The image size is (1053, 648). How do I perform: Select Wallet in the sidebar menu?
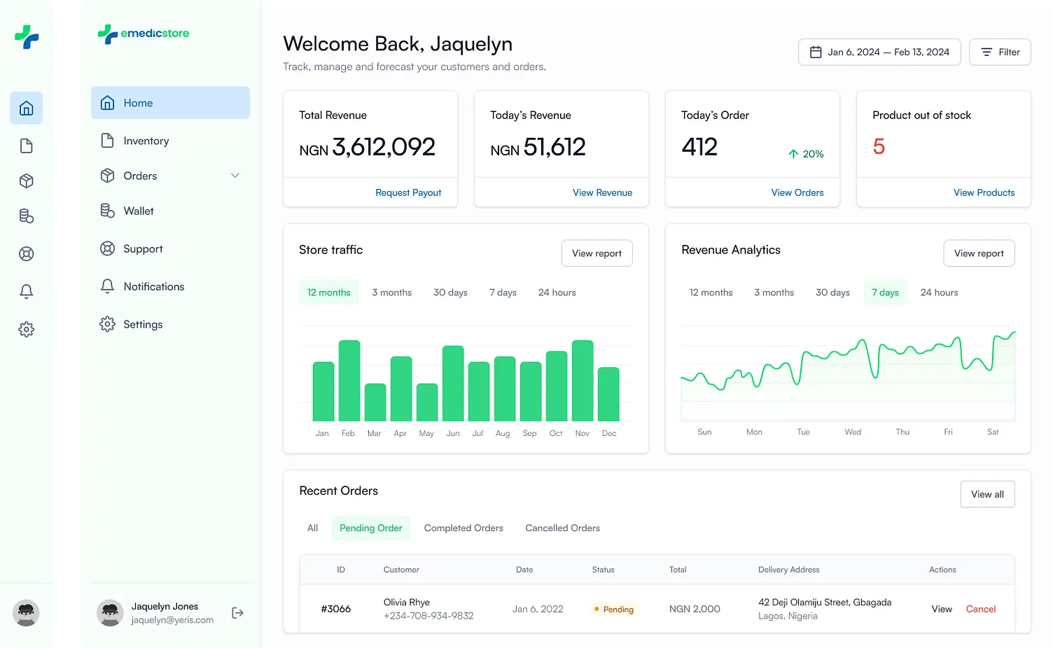point(139,211)
